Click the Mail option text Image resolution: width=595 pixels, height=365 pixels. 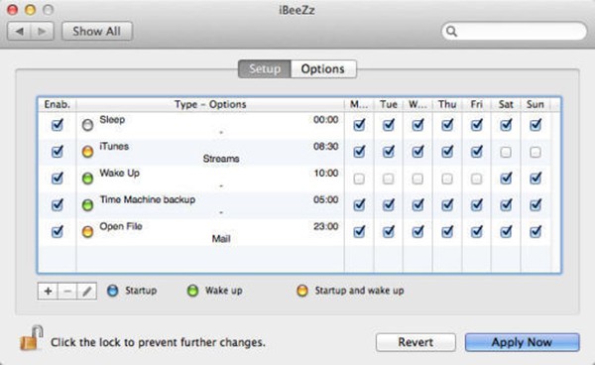pos(221,239)
